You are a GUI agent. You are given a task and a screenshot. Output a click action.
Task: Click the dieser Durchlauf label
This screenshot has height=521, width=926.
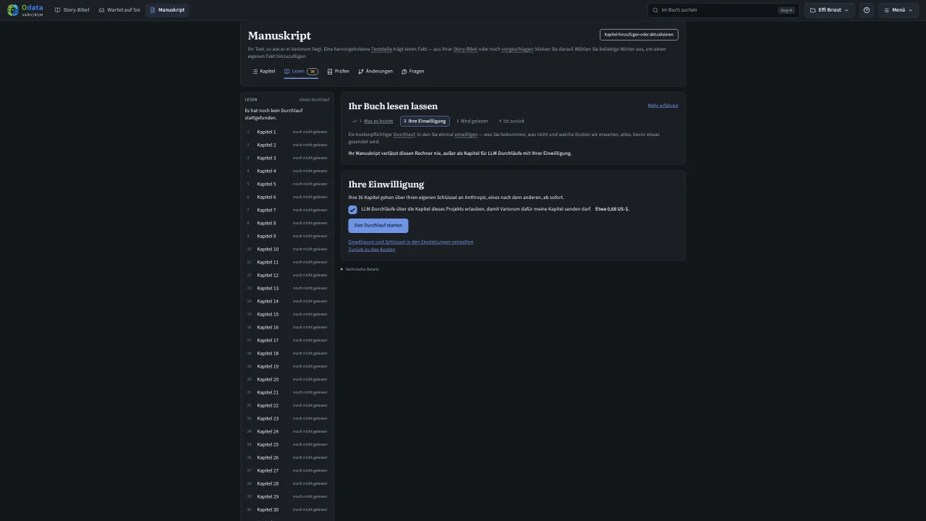315,100
